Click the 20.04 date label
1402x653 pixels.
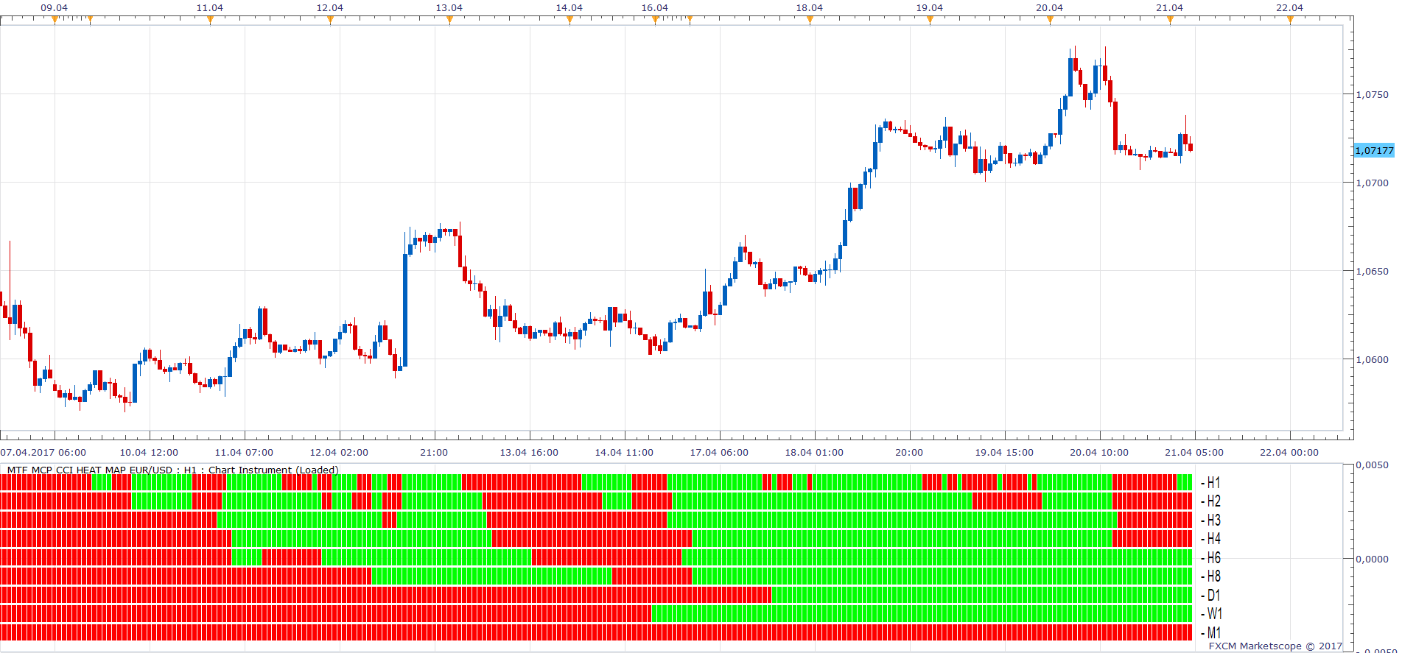(x=1050, y=7)
